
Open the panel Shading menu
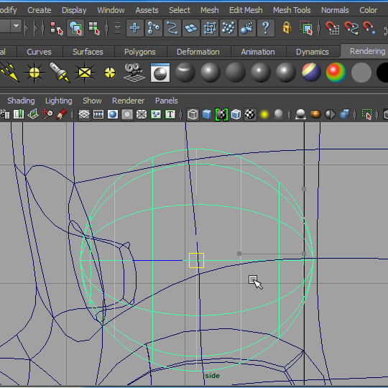pyautogui.click(x=21, y=101)
